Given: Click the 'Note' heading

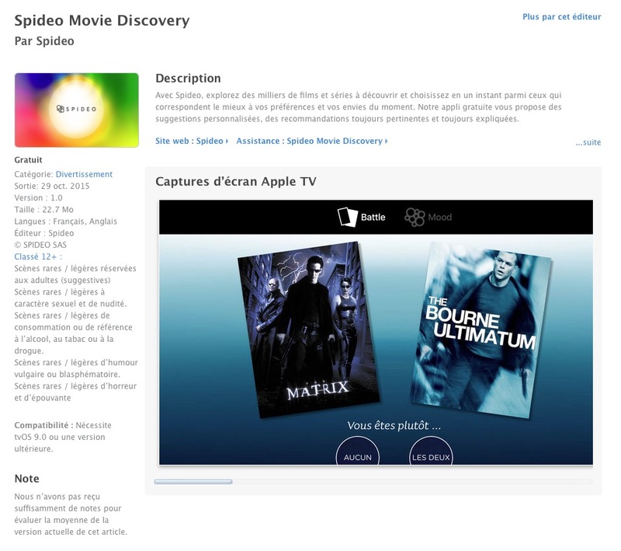Looking at the screenshot, I should click(26, 479).
